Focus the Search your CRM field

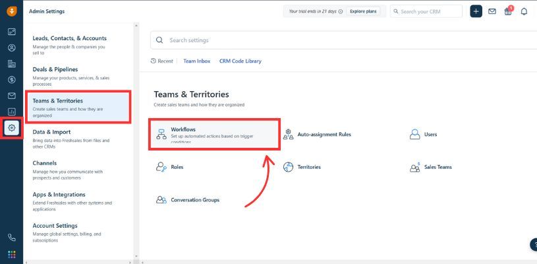pos(426,11)
